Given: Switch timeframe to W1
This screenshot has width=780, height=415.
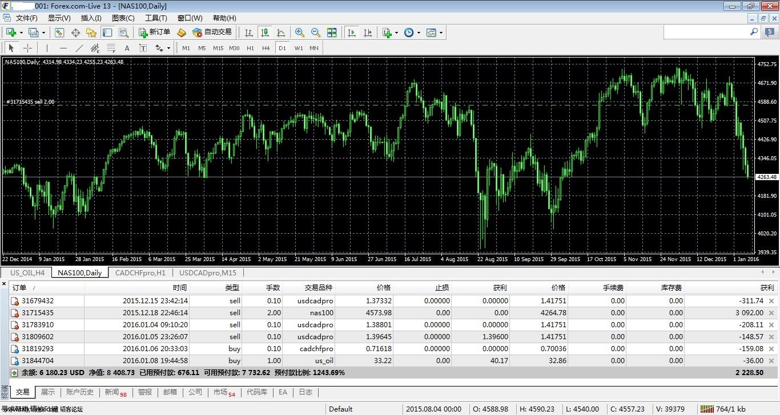Looking at the screenshot, I should click(299, 48).
